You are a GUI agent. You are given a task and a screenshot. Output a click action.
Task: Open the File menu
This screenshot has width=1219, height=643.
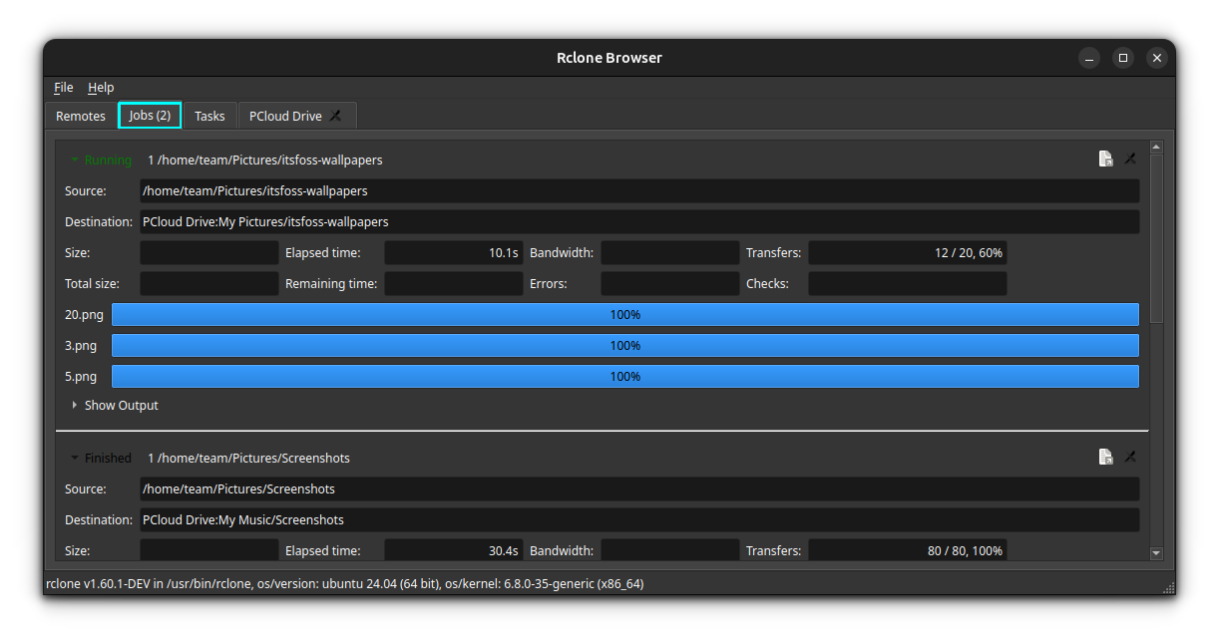pos(63,87)
